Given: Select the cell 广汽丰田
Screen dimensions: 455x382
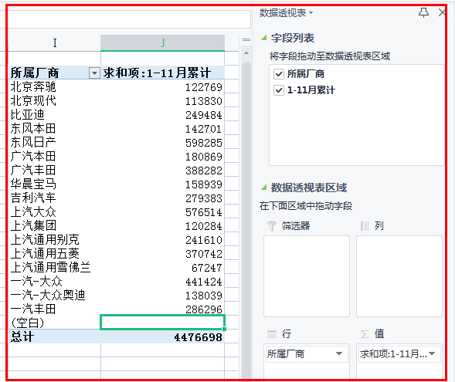Looking at the screenshot, I should pos(54,170).
